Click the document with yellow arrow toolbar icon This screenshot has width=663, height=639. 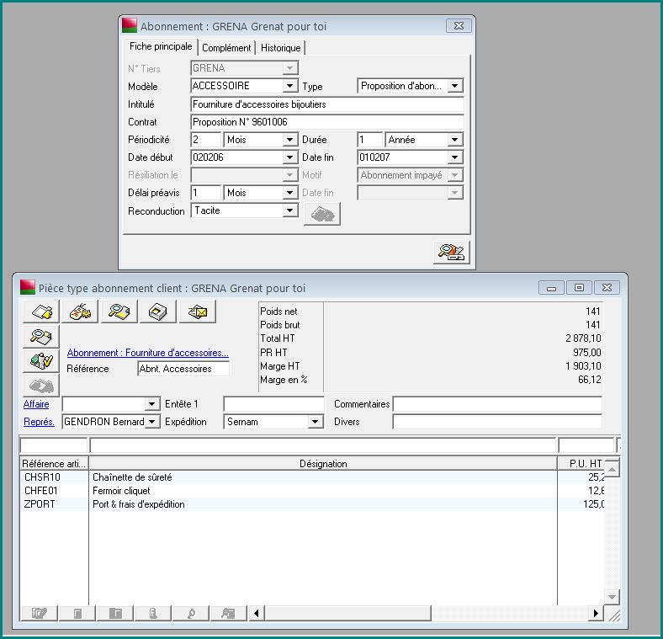[41, 312]
